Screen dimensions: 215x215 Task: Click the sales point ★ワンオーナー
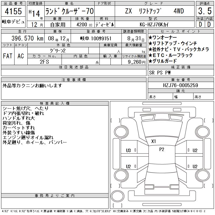163,37
